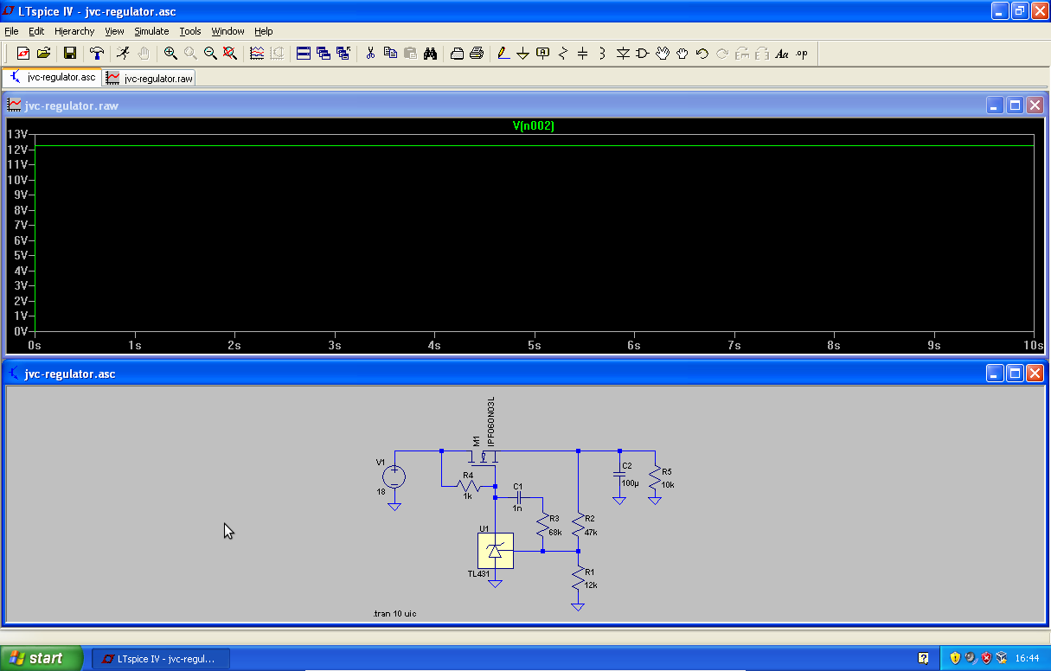Place a Ground symbol from toolbar
The width and height of the screenshot is (1051, 671).
coord(522,54)
